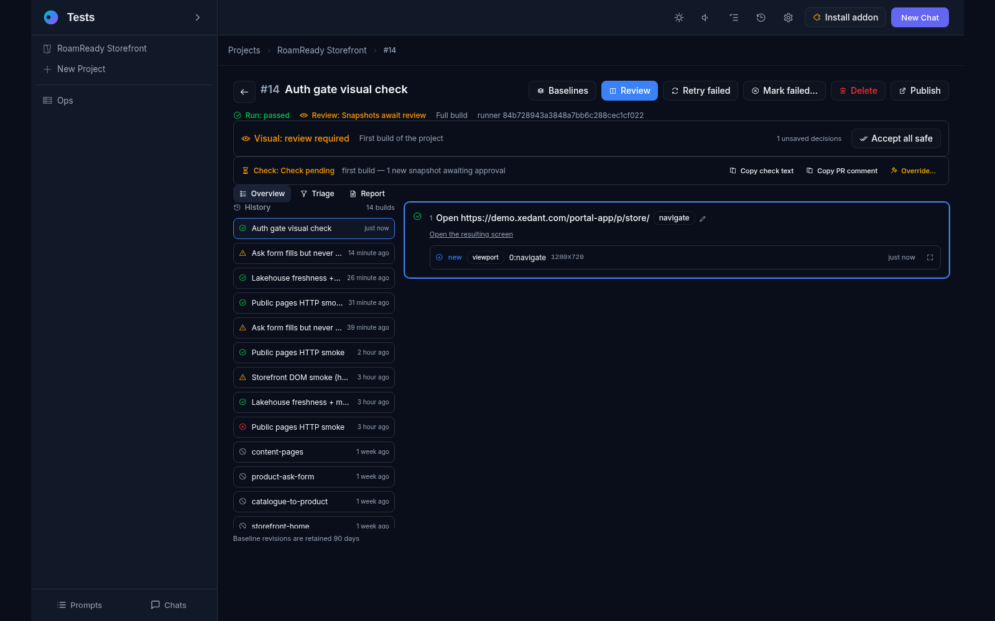Click Visual: review required label

(295, 138)
